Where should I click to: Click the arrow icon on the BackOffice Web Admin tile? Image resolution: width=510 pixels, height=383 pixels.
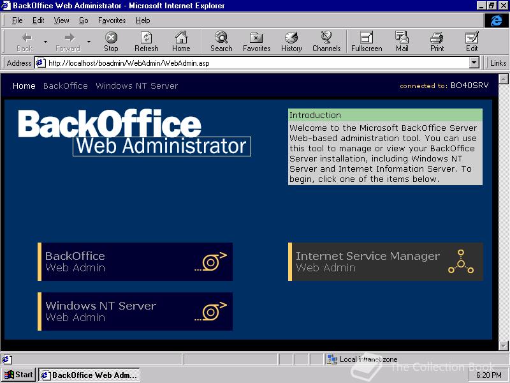coord(211,261)
